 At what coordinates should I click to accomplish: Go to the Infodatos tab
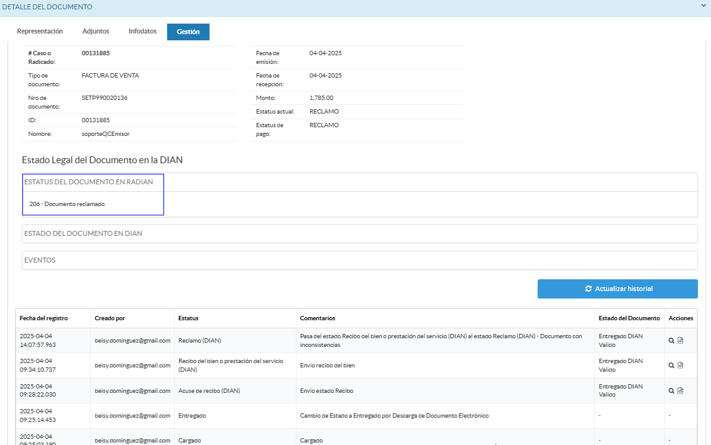point(142,31)
